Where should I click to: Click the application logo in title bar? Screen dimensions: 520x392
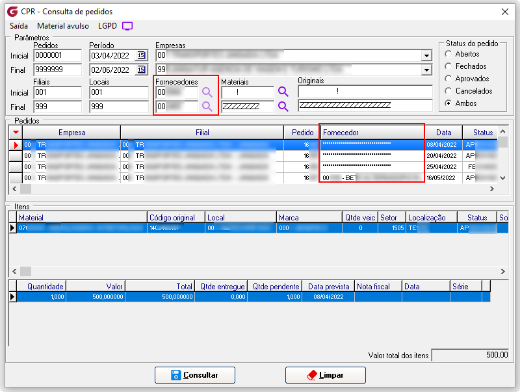tap(12, 12)
